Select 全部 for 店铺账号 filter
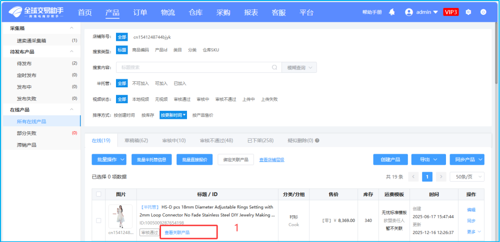 tap(122, 37)
